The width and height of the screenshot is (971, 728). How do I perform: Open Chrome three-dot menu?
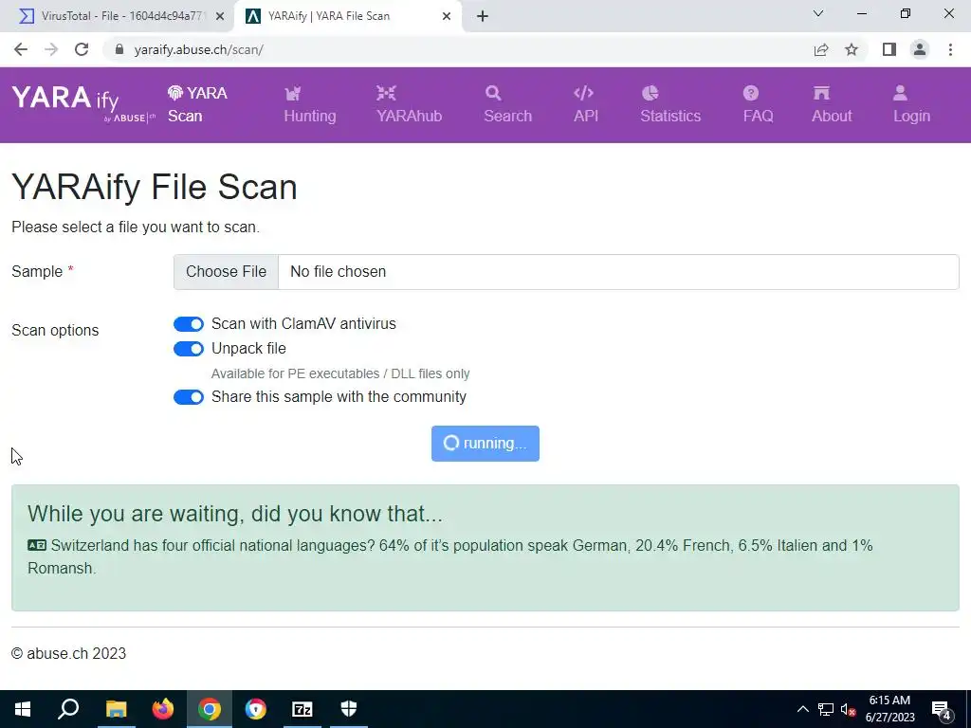coord(950,49)
